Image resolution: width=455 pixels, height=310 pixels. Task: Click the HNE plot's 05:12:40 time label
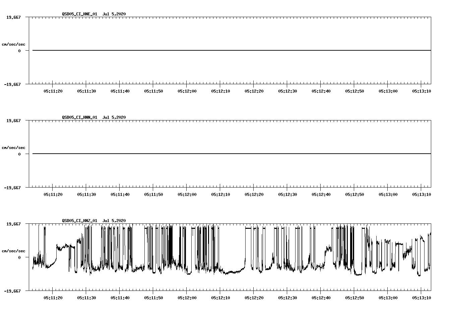[321, 91]
